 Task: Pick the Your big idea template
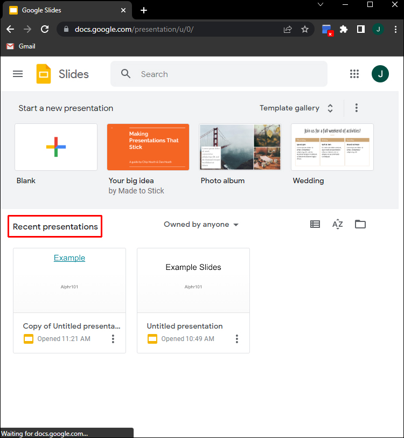coord(148,147)
